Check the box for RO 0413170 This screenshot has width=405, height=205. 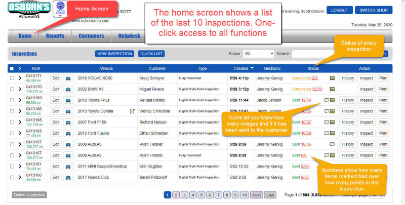click(12, 89)
